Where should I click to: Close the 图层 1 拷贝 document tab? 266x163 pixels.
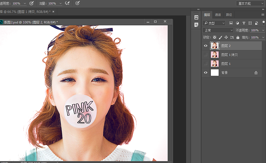(53, 12)
